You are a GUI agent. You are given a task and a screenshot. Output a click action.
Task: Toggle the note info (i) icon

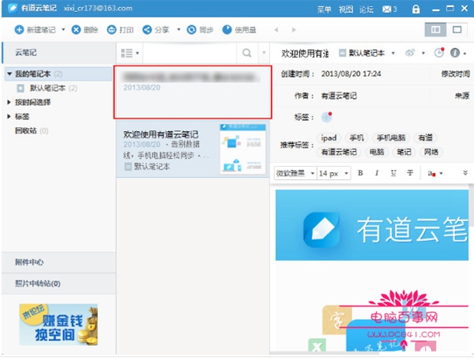pos(455,53)
